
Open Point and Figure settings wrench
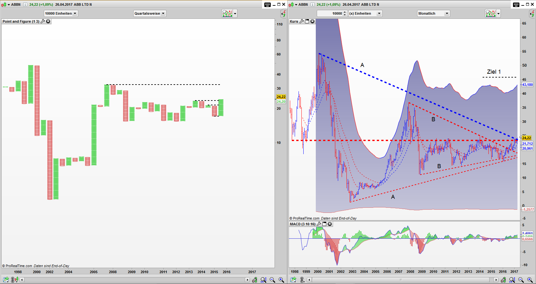click(x=43, y=21)
